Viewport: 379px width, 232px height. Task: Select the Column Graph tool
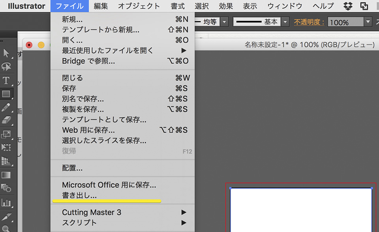(6, 202)
